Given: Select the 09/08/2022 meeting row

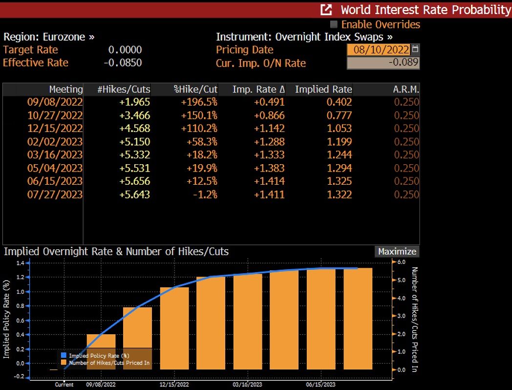Looking at the screenshot, I should (55, 102).
